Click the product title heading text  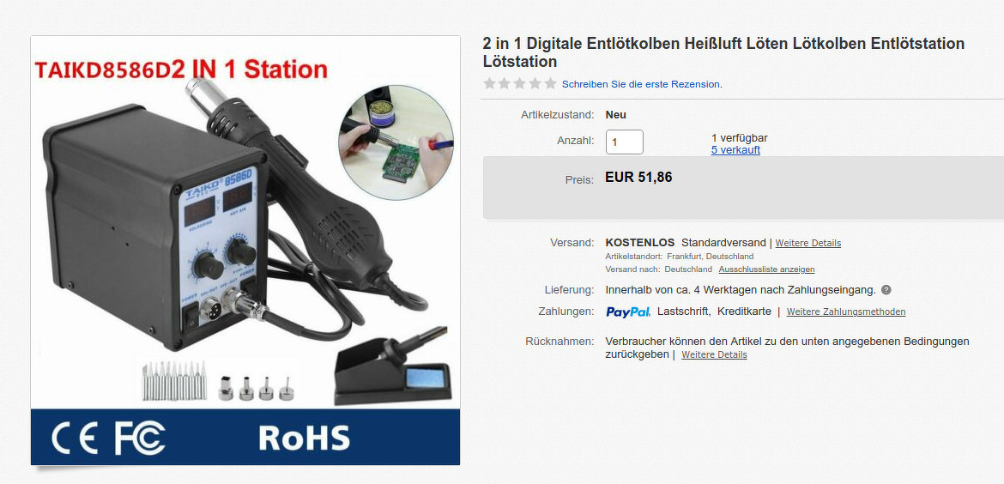723,52
